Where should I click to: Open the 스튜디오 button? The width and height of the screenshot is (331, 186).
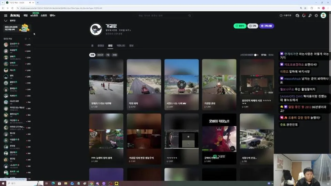tap(285, 15)
